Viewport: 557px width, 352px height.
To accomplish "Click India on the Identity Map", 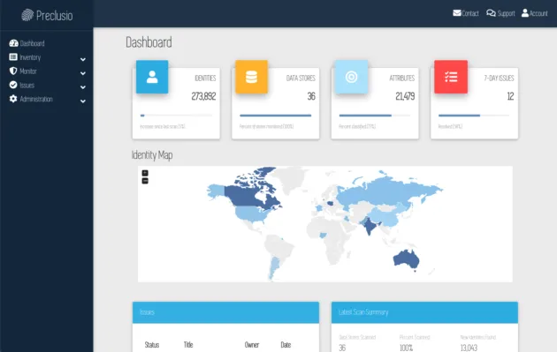I will (x=370, y=225).
